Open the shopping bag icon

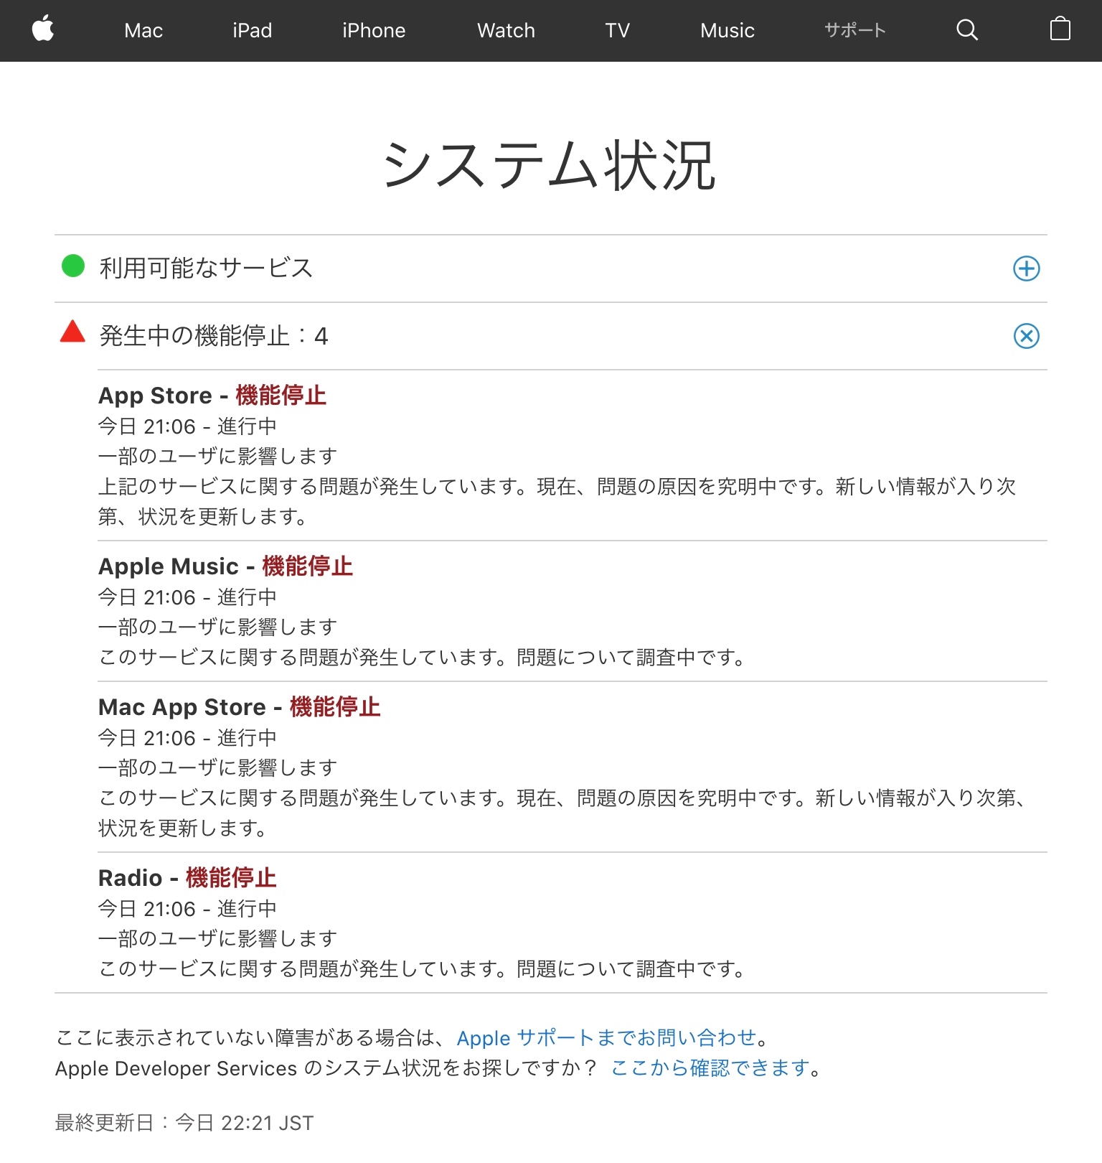point(1060,29)
